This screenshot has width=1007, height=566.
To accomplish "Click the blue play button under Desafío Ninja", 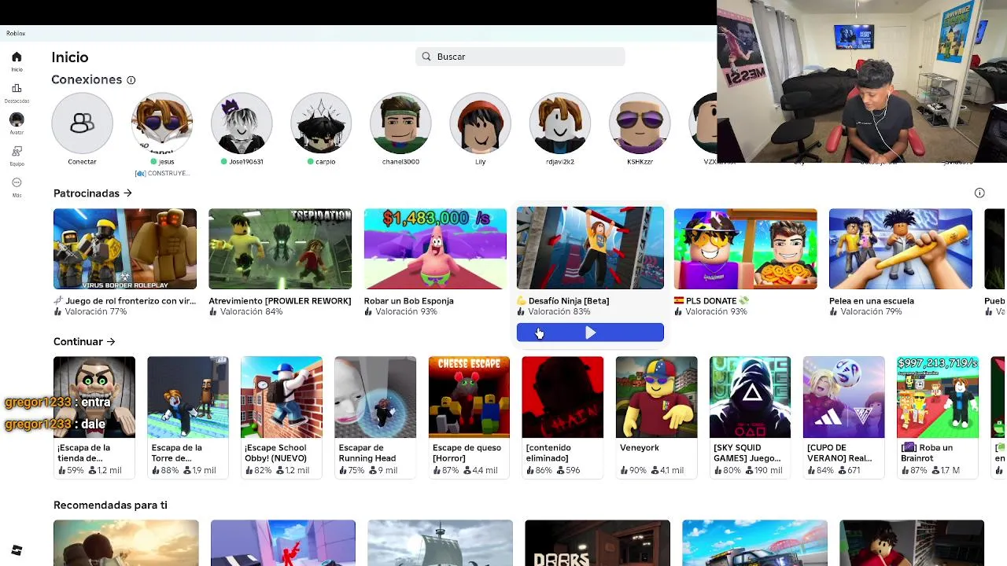I will [590, 333].
